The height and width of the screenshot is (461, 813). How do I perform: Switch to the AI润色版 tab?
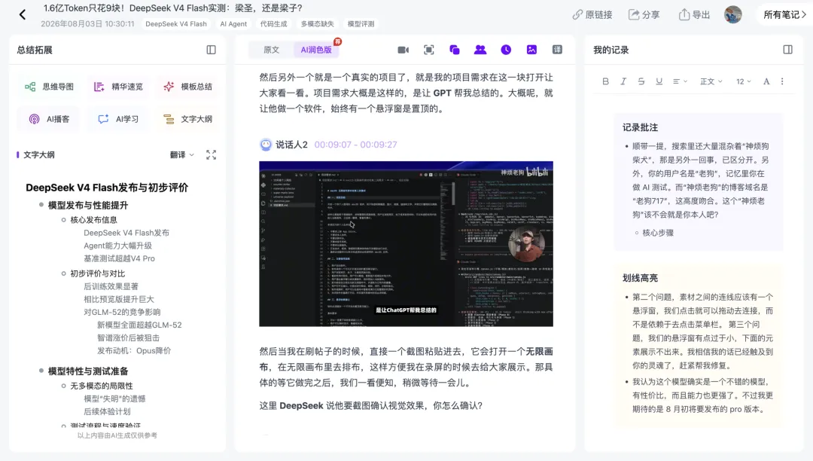click(x=315, y=50)
